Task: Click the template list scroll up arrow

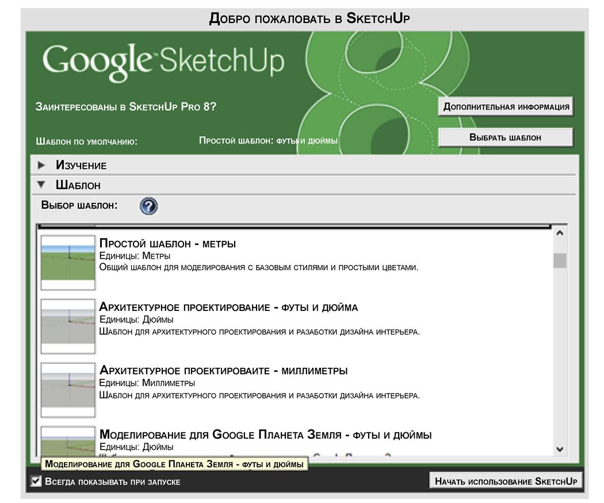Action: point(560,233)
